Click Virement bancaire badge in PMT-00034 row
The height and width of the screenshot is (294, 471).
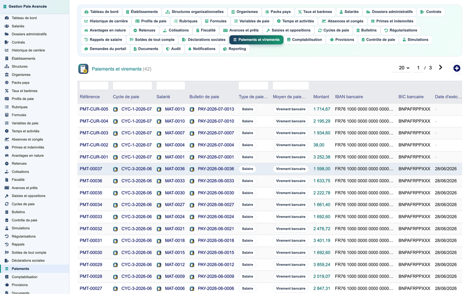291,205
